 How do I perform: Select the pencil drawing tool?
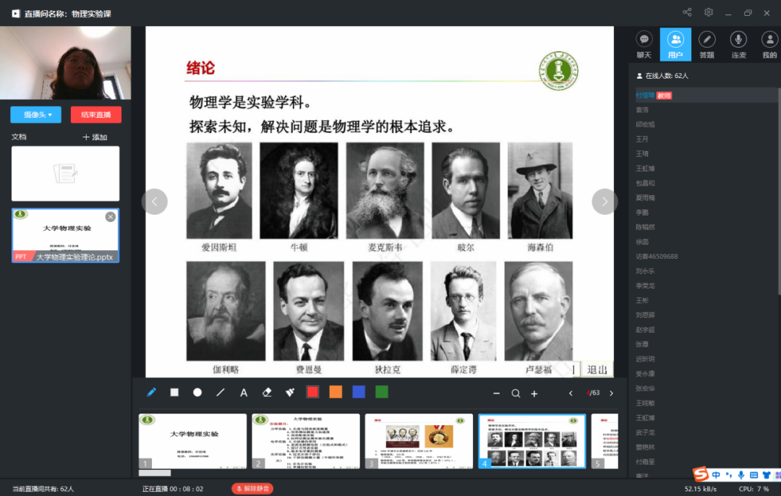[x=151, y=393]
